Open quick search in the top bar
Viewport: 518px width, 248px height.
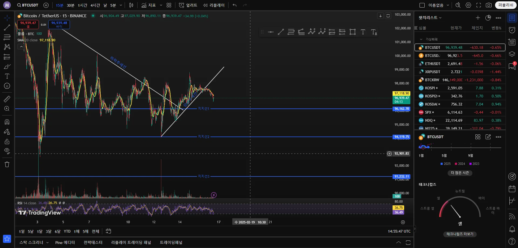458,5
